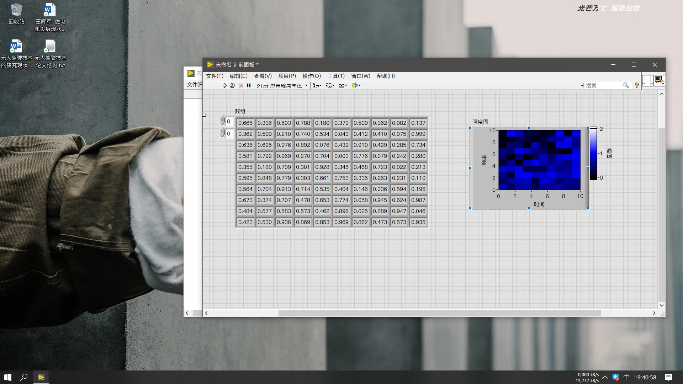Click the intensity graph color ramp
The height and width of the screenshot is (384, 683).
pyautogui.click(x=593, y=154)
